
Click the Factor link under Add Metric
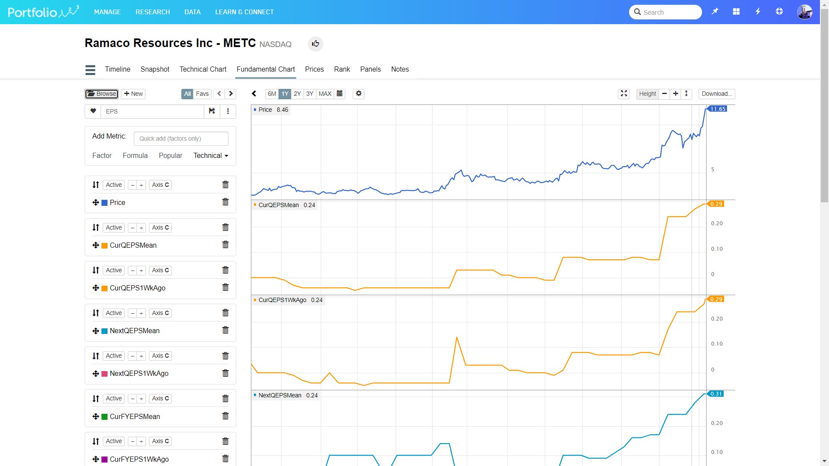coord(102,155)
